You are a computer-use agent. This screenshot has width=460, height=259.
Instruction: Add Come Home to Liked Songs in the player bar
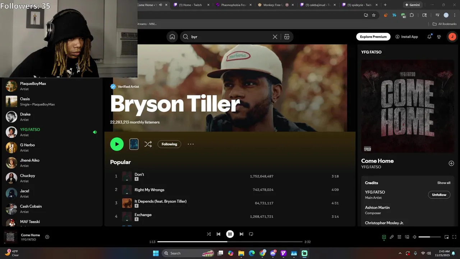point(47,237)
